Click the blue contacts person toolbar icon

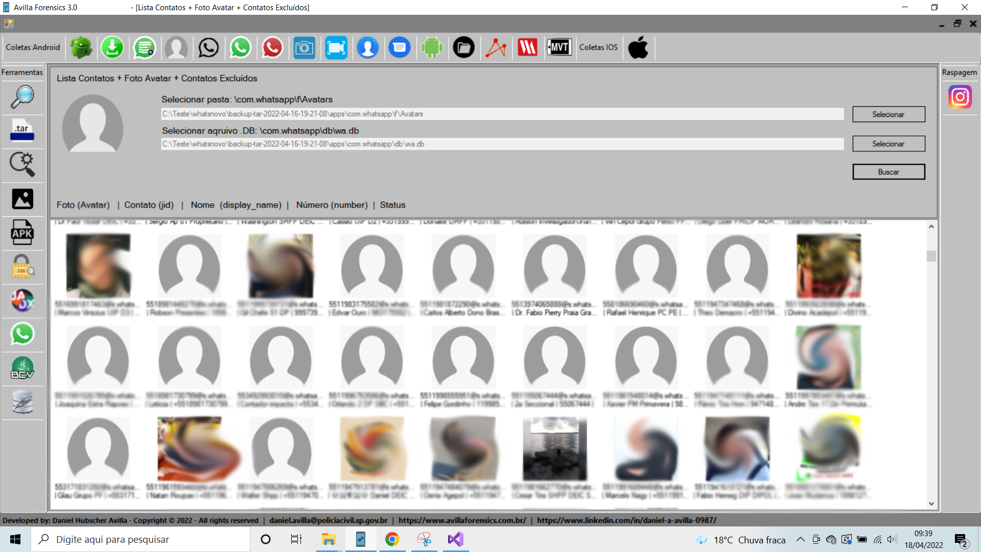coord(368,48)
